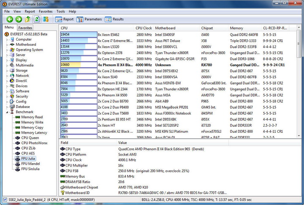This screenshot has width=304, height=205.
Task: Click the results list scroll-down arrow
Action: (x=299, y=136)
